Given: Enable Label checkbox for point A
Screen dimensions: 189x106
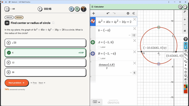Looking at the screenshot, I should 99,47.
